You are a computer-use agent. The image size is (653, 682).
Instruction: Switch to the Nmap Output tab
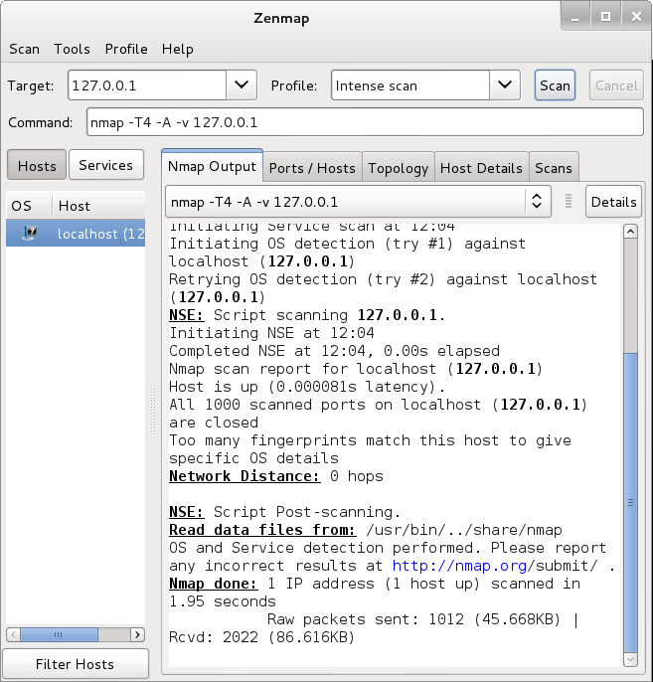[x=212, y=166]
